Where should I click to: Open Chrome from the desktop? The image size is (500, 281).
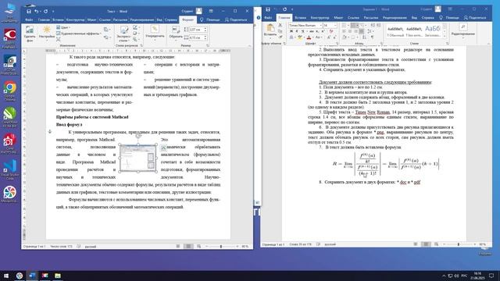click(10, 91)
